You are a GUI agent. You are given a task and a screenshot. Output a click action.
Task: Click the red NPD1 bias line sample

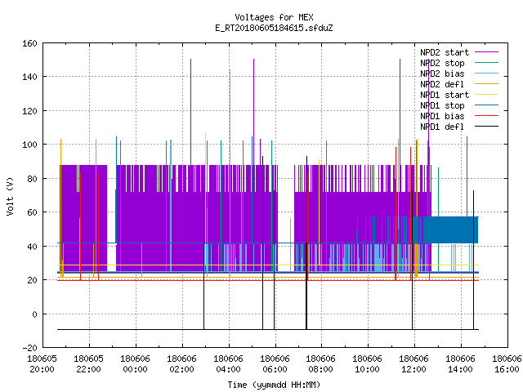tap(486, 116)
